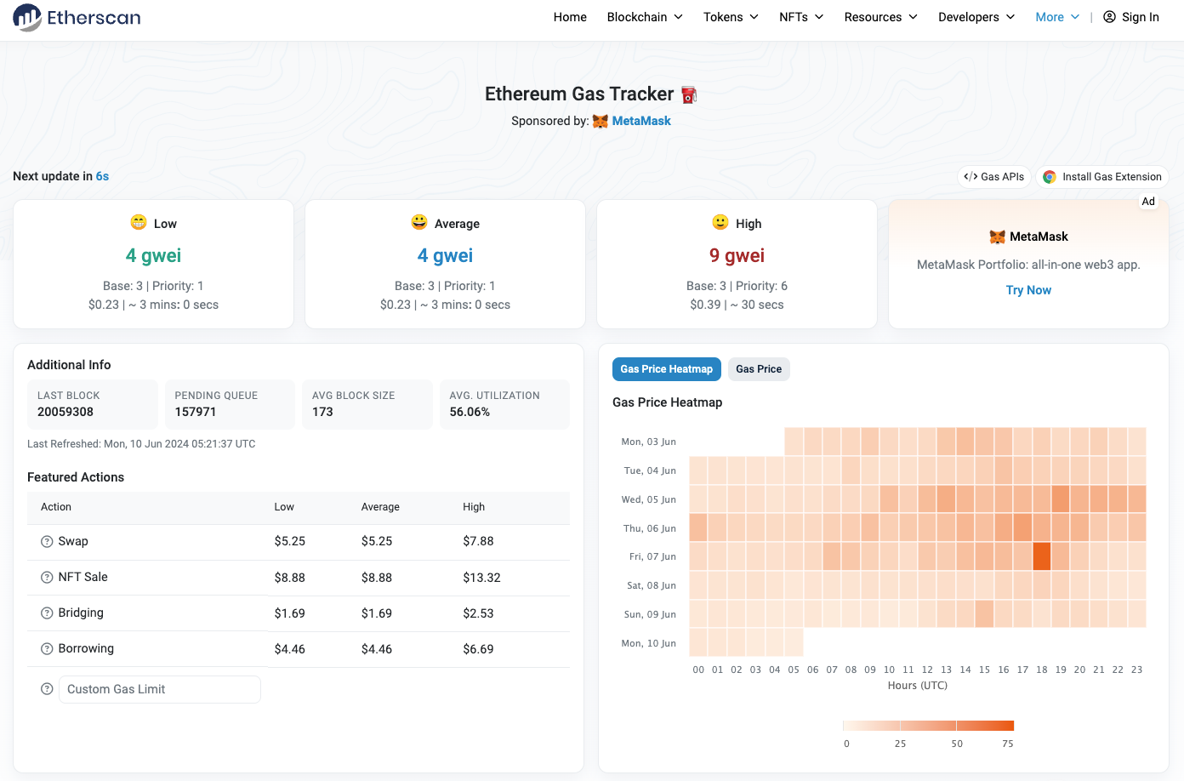
Task: Open the NFTs dropdown menu
Action: pos(801,17)
